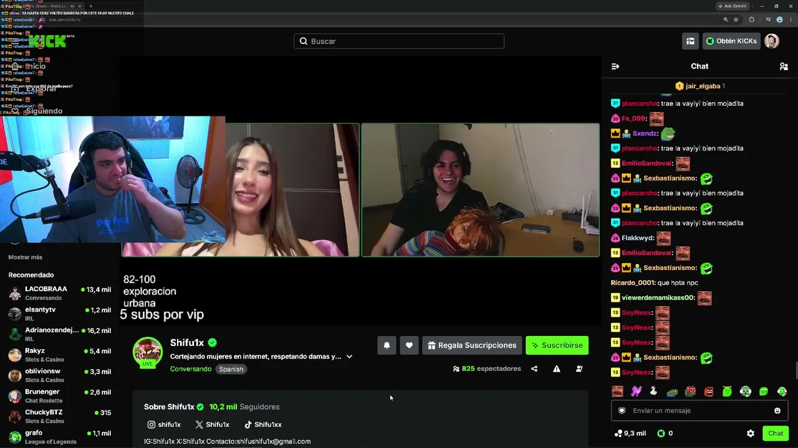The image size is (798, 448).
Task: Click Obtén KICKs button
Action: tap(731, 41)
